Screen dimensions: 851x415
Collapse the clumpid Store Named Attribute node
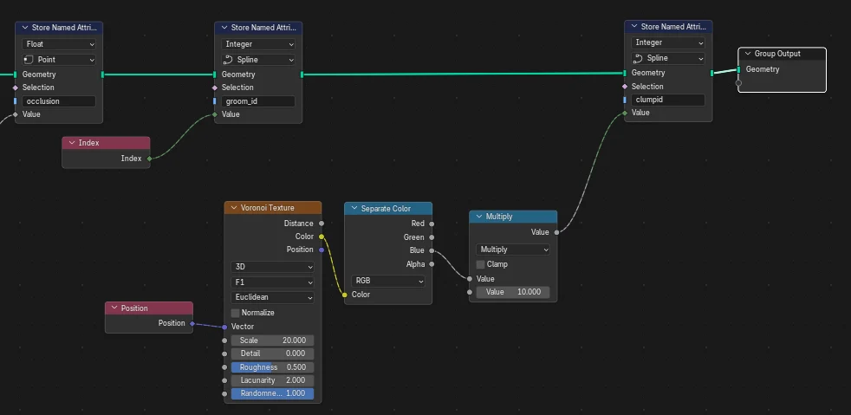tap(633, 27)
